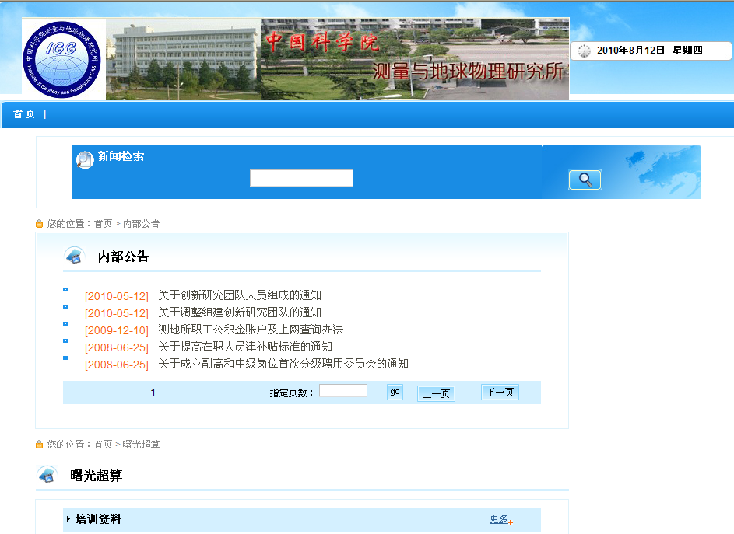Click bullet icon for 关于提高在职人员津补贴标准的通知
734x534 pixels.
click(65, 341)
